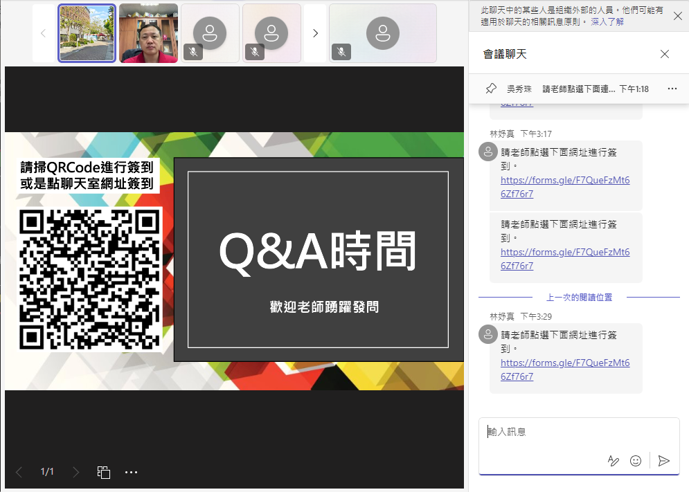This screenshot has width=689, height=492.
Task: Click the slide counter 1/1
Action: click(x=47, y=472)
